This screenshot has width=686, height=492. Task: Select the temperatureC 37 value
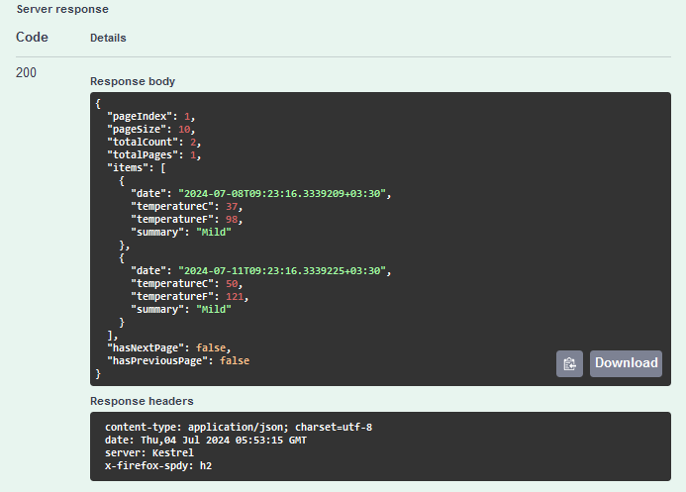(x=232, y=207)
